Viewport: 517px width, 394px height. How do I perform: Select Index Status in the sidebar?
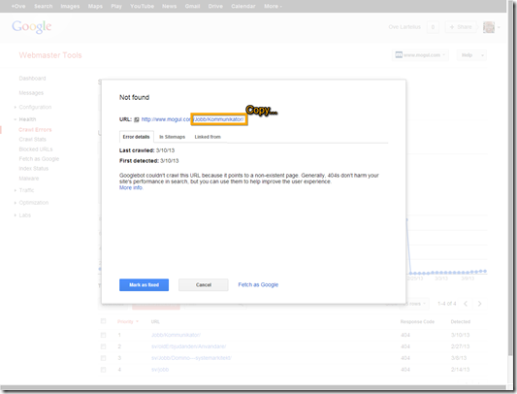34,169
